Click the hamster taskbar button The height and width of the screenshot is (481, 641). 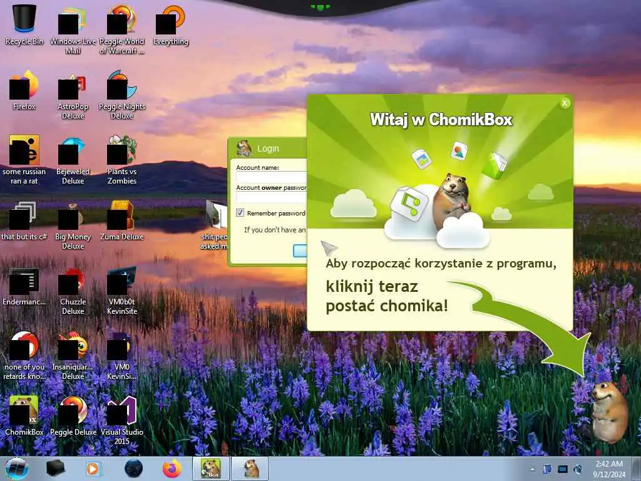point(250,468)
